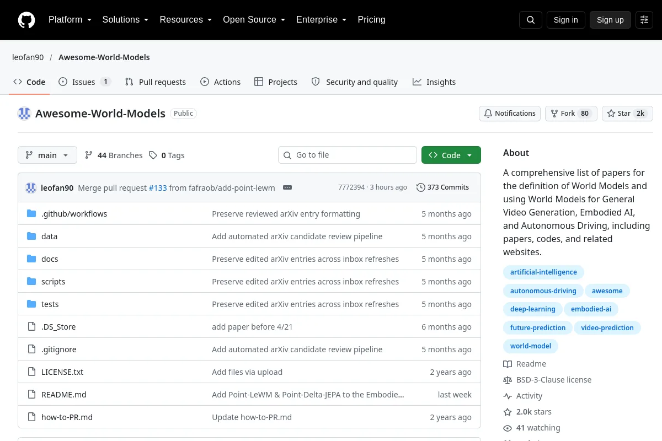
Task: Open the search magnifier icon in header
Action: (x=531, y=20)
